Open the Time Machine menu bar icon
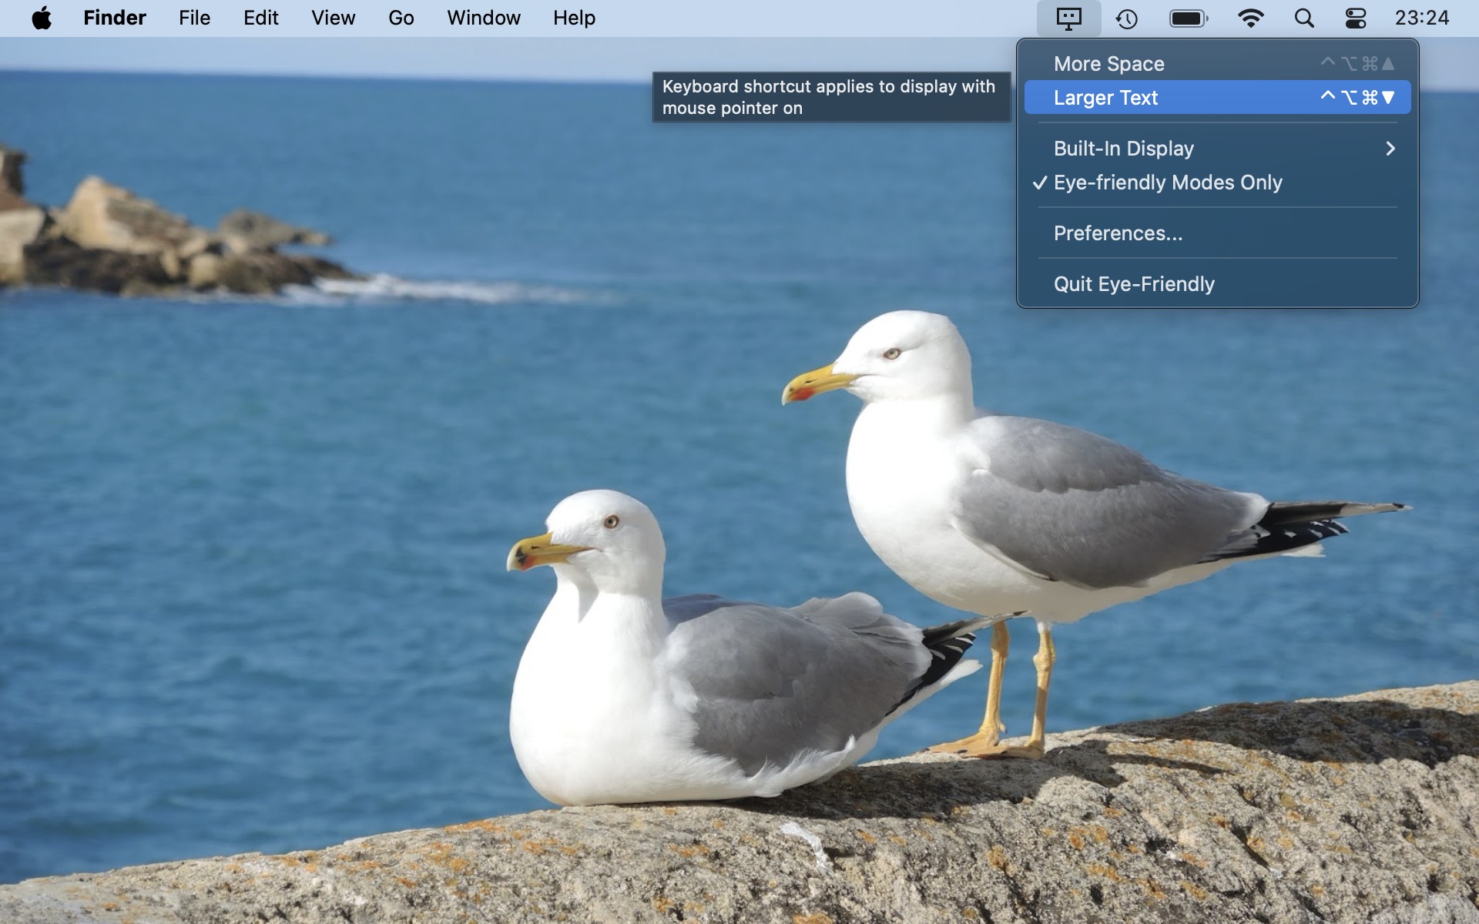 pos(1127,18)
